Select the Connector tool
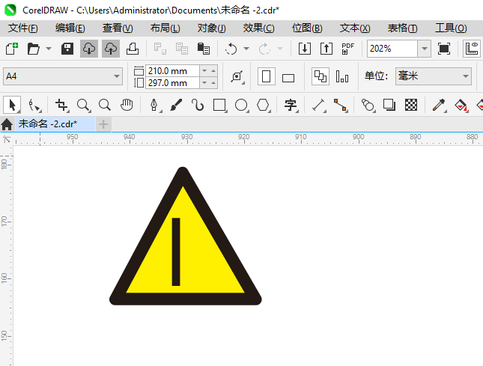 (341, 105)
